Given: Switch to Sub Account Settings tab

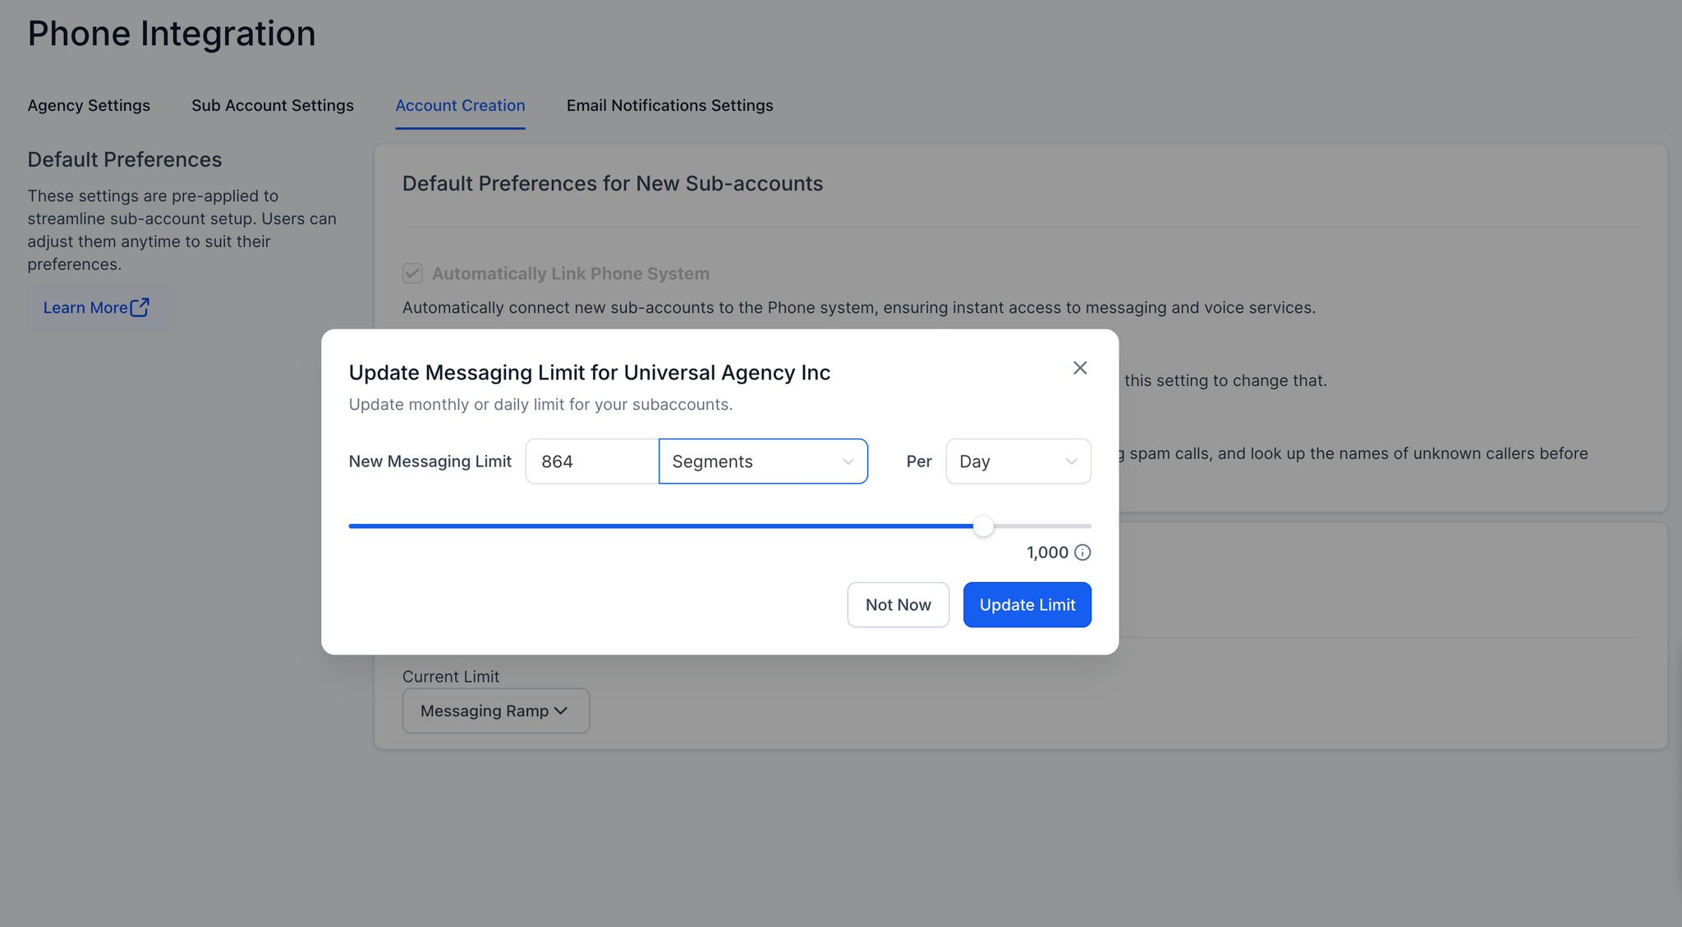Looking at the screenshot, I should [x=273, y=105].
